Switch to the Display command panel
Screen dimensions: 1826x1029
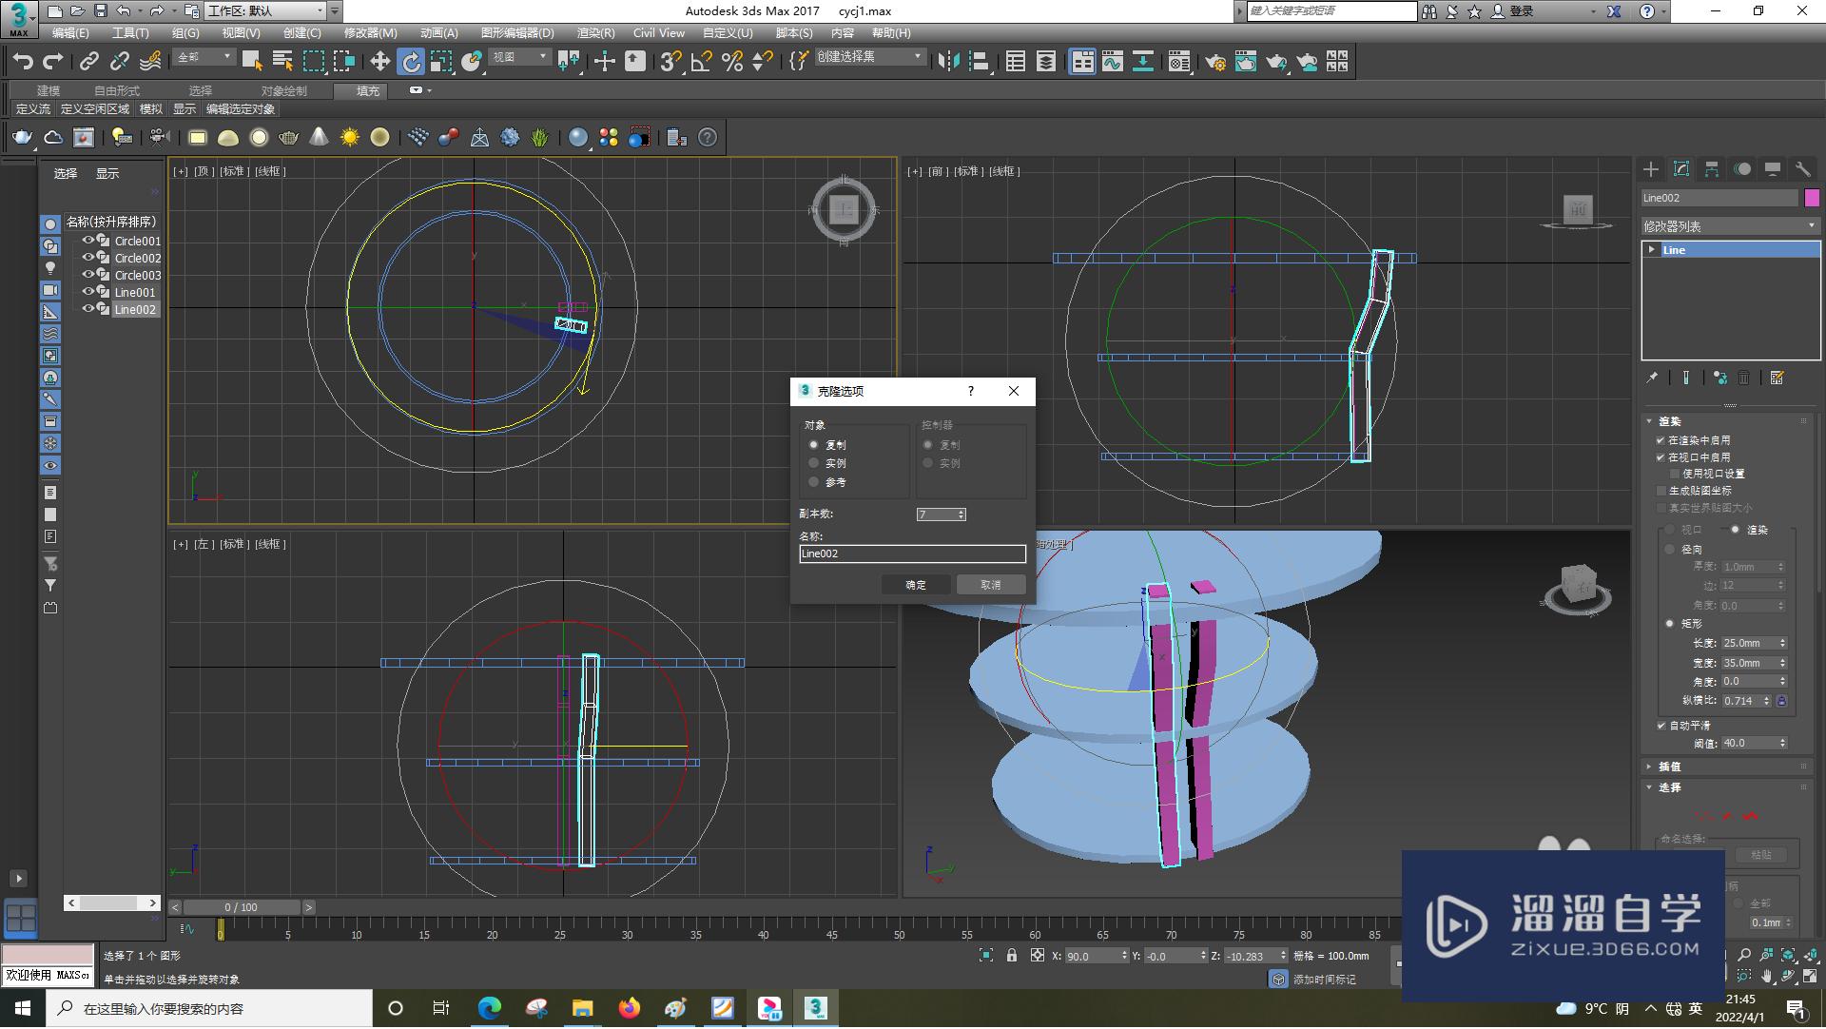pyautogui.click(x=1773, y=169)
